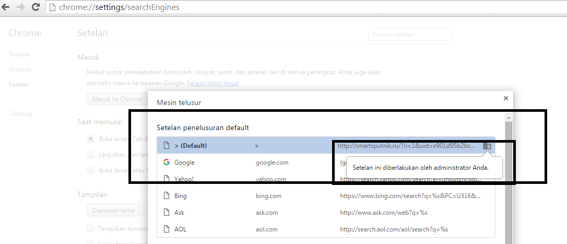The image size is (567, 244).
Task: Select the Bing search engine name
Action: coord(181,196)
